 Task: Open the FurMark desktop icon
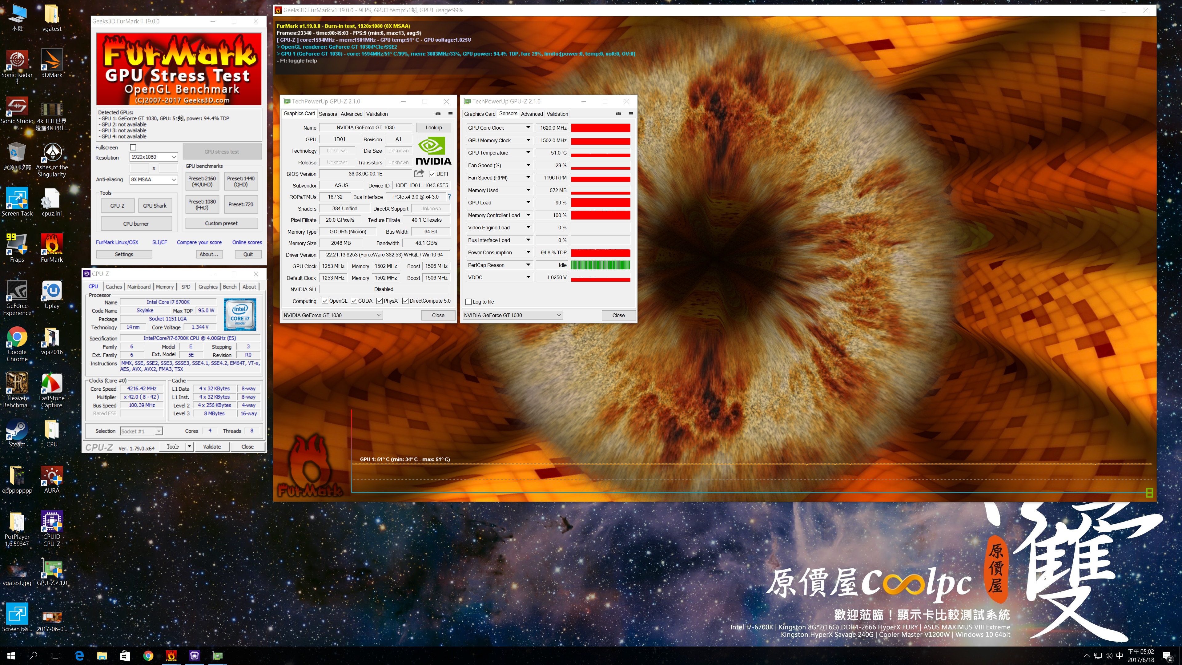[x=52, y=248]
